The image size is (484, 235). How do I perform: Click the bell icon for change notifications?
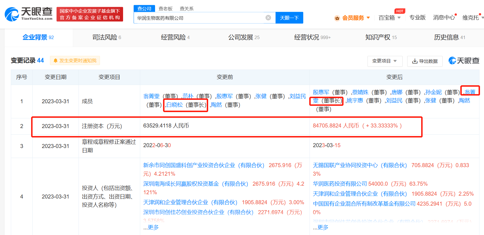(x=55, y=60)
